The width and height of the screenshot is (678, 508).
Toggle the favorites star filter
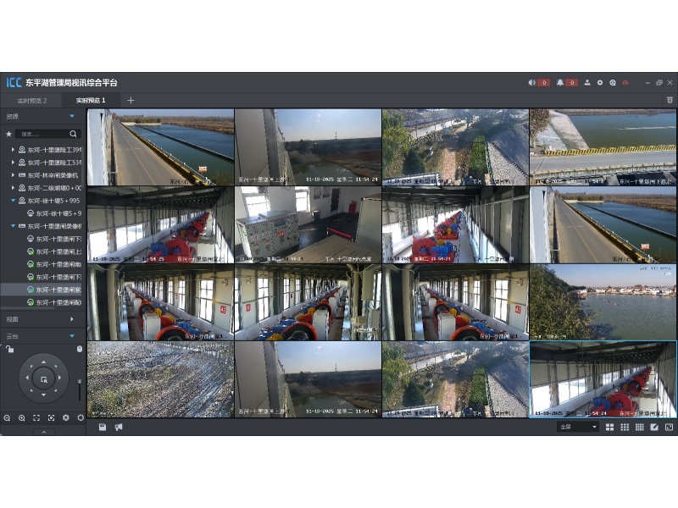tap(9, 134)
